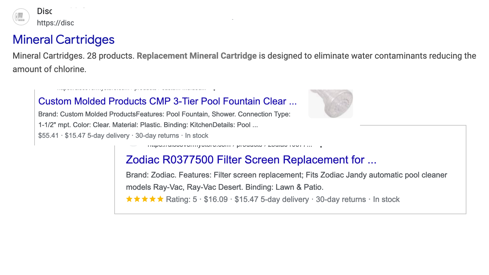489x275 pixels.
Task: Open the three-dot menu above the Zodiac result
Action: tap(321, 147)
